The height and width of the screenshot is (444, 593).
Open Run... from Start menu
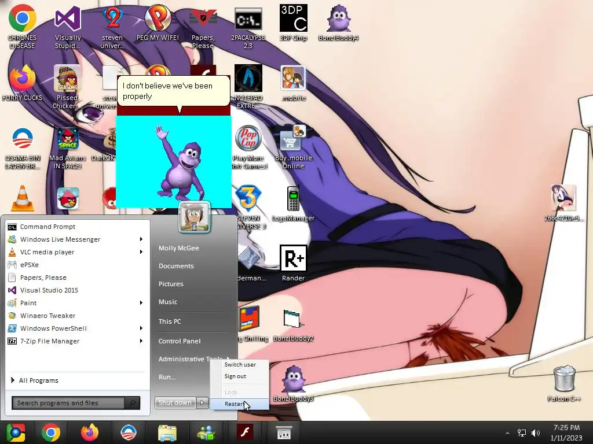pos(167,377)
